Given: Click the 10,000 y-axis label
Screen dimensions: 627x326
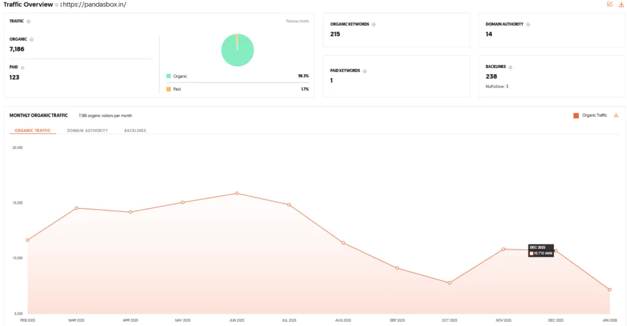Looking at the screenshot, I should [x=18, y=258].
